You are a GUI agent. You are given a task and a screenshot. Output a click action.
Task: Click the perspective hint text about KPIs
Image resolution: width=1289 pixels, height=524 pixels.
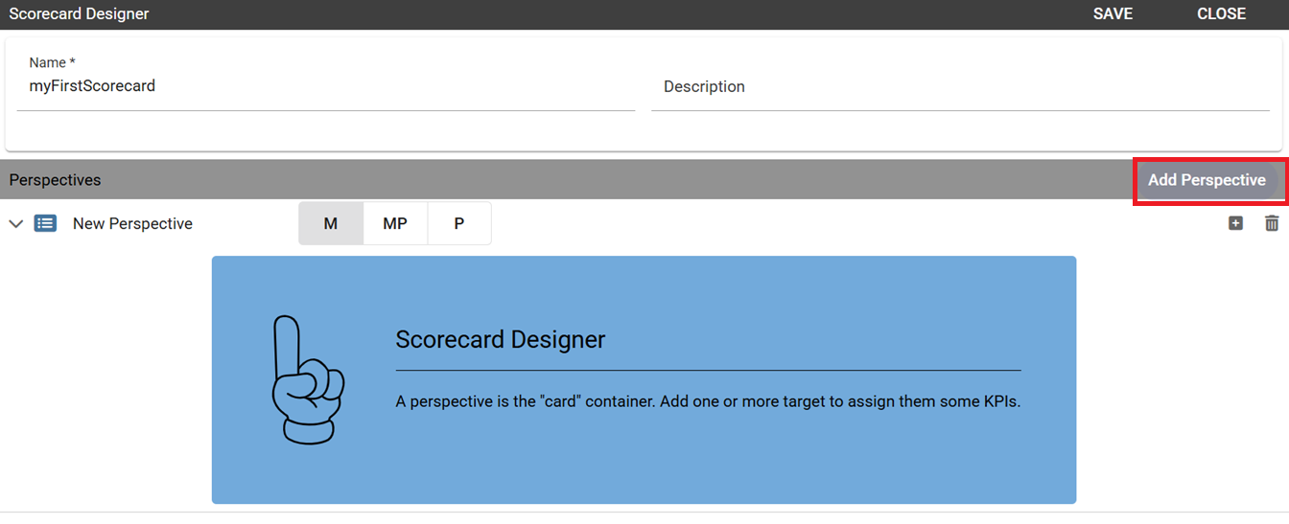(x=708, y=401)
